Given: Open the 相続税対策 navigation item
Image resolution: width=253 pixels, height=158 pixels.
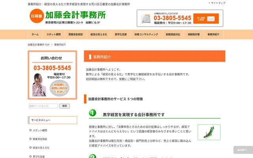Looking at the screenshot, I should click(194, 34).
